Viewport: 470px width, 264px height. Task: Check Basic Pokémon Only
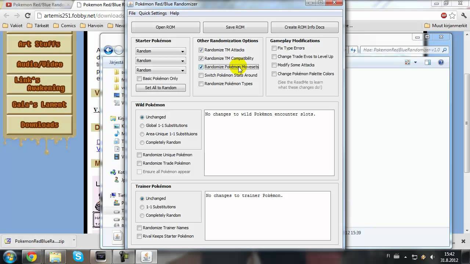tap(139, 78)
